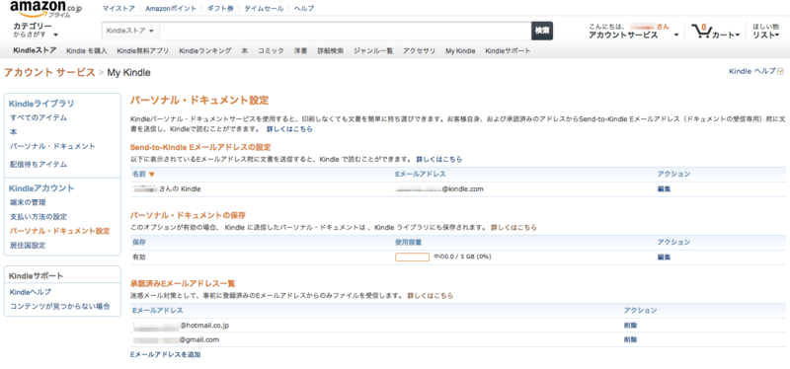Open 支払い方法の設定 in sidebar
This screenshot has height=369, width=790.
point(39,217)
